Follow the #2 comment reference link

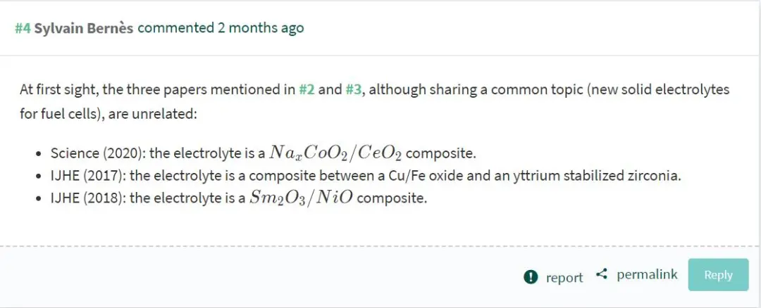[x=307, y=90]
